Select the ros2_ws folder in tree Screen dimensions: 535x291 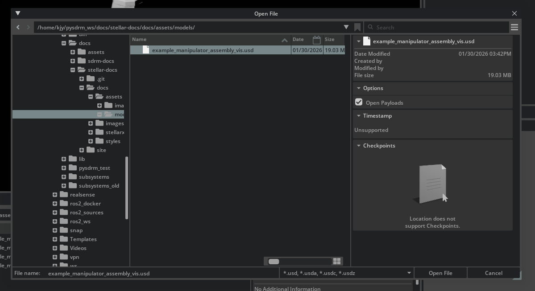80,221
